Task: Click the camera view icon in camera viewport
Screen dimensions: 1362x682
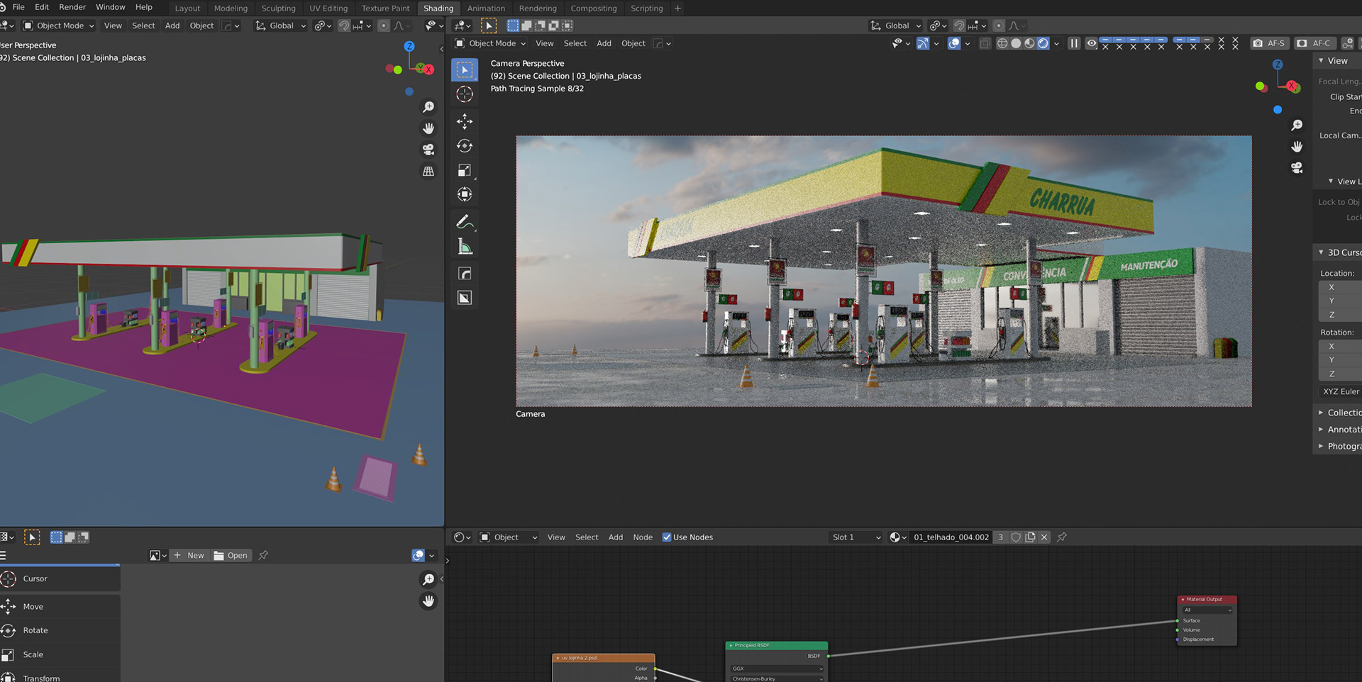Action: click(1297, 167)
